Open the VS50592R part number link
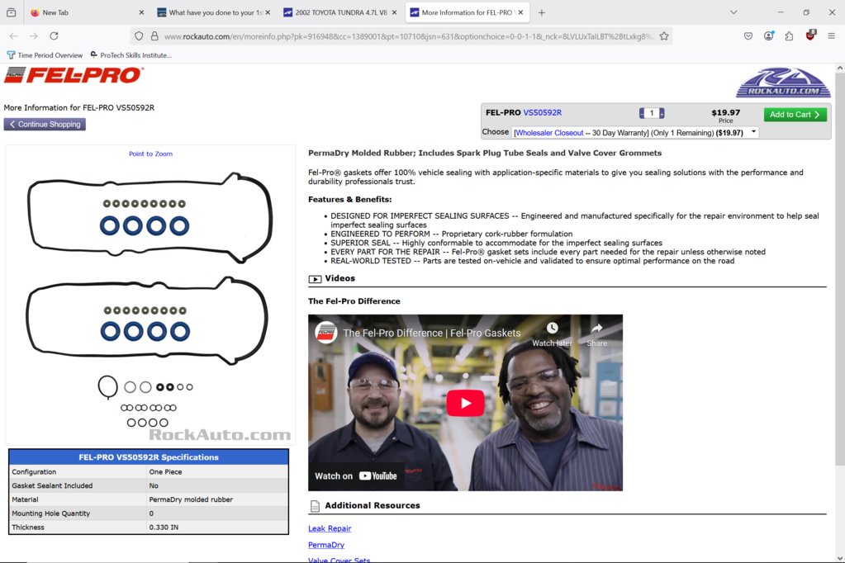Viewport: 845px width, 563px height. 542,112
